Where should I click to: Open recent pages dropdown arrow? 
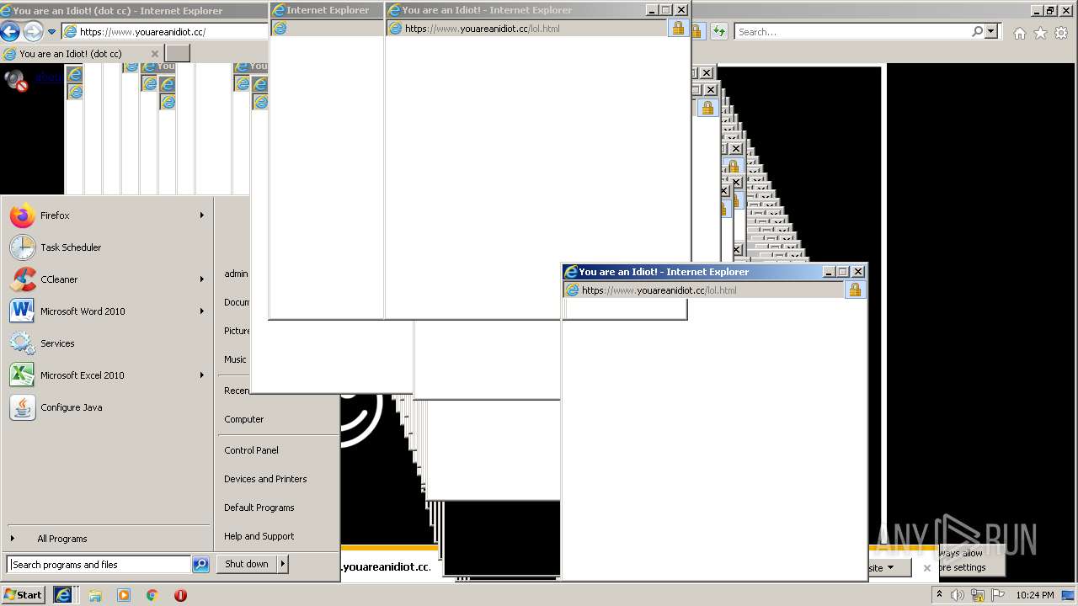[x=51, y=32]
